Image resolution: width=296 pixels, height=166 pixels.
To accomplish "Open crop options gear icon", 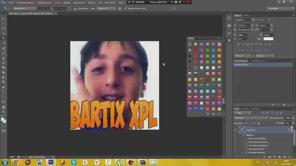I will [120, 8].
